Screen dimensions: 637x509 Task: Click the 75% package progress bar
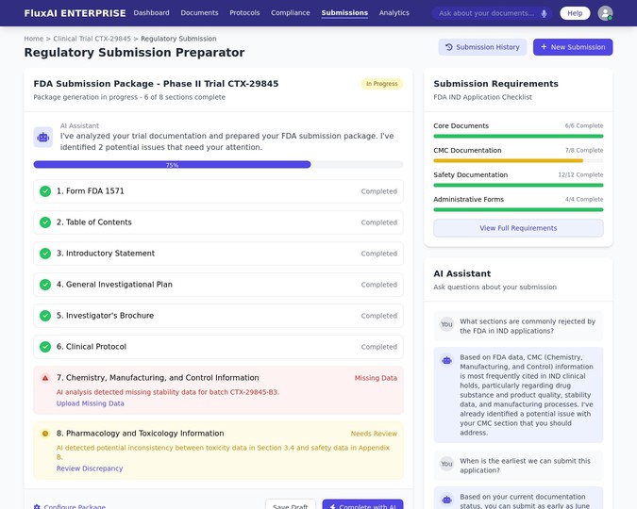218,165
